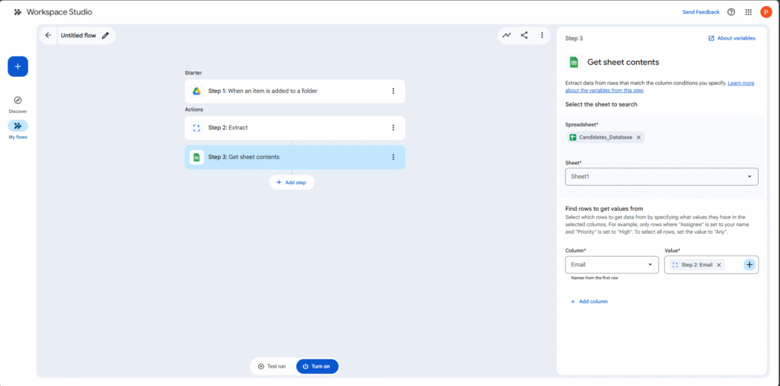The image size is (780, 386).
Task: Open the About variables link
Action: (731, 38)
